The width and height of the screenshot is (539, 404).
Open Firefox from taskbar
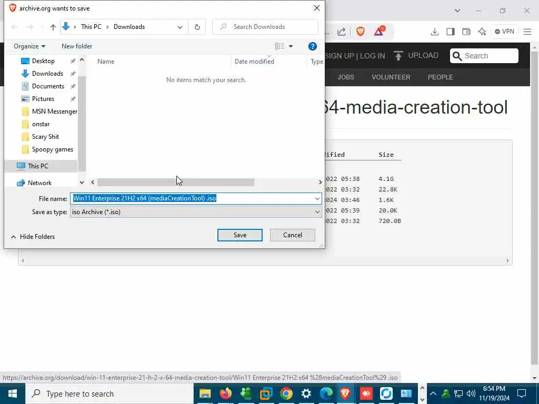[x=225, y=393]
